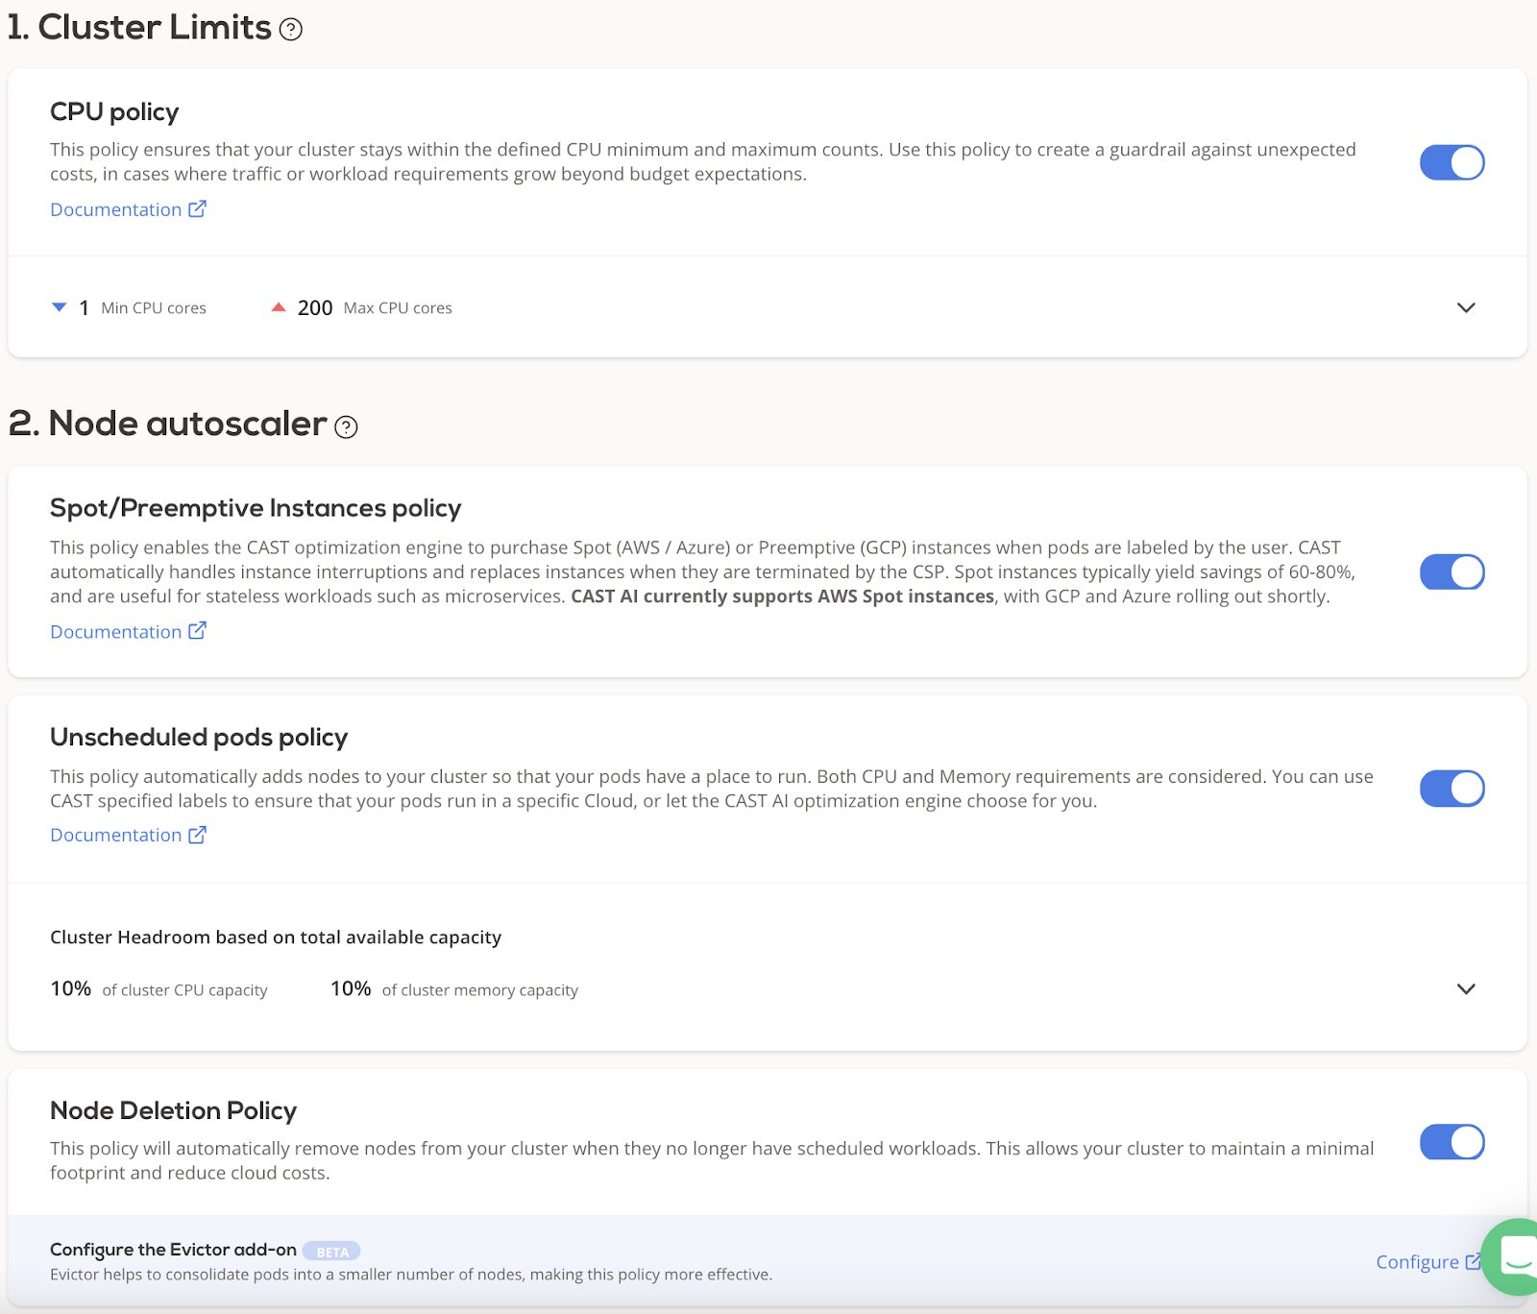Click the blue down-triangle Min CPU cores icon
Screen dimensions: 1537x1314
coord(60,307)
